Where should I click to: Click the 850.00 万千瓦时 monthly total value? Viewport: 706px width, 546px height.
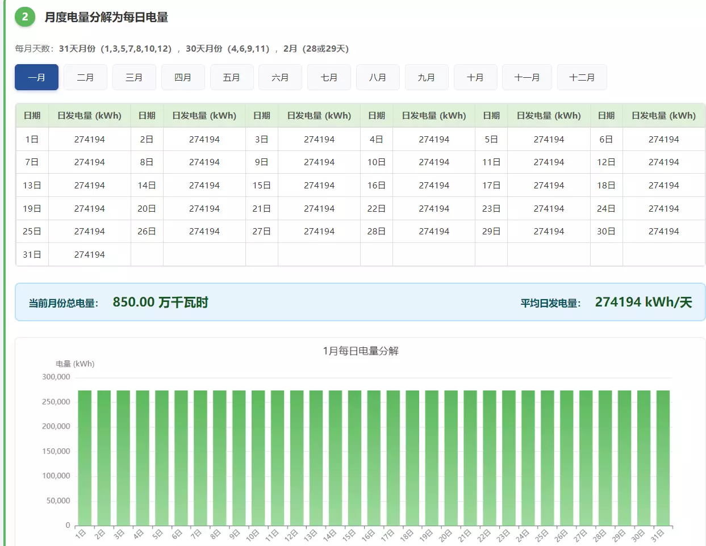pyautogui.click(x=160, y=302)
